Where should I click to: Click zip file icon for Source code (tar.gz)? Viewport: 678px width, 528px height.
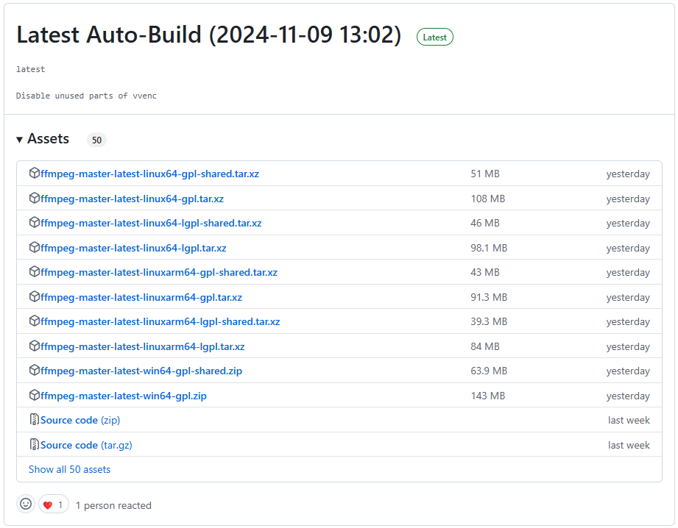tap(34, 444)
